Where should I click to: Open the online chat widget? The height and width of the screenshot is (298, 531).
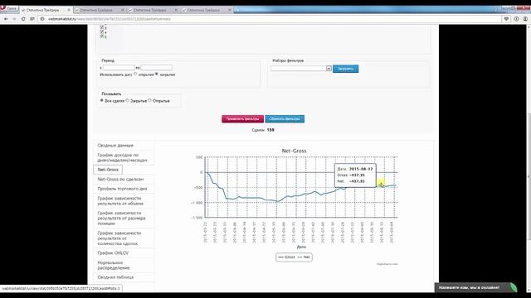pyautogui.click(x=475, y=287)
